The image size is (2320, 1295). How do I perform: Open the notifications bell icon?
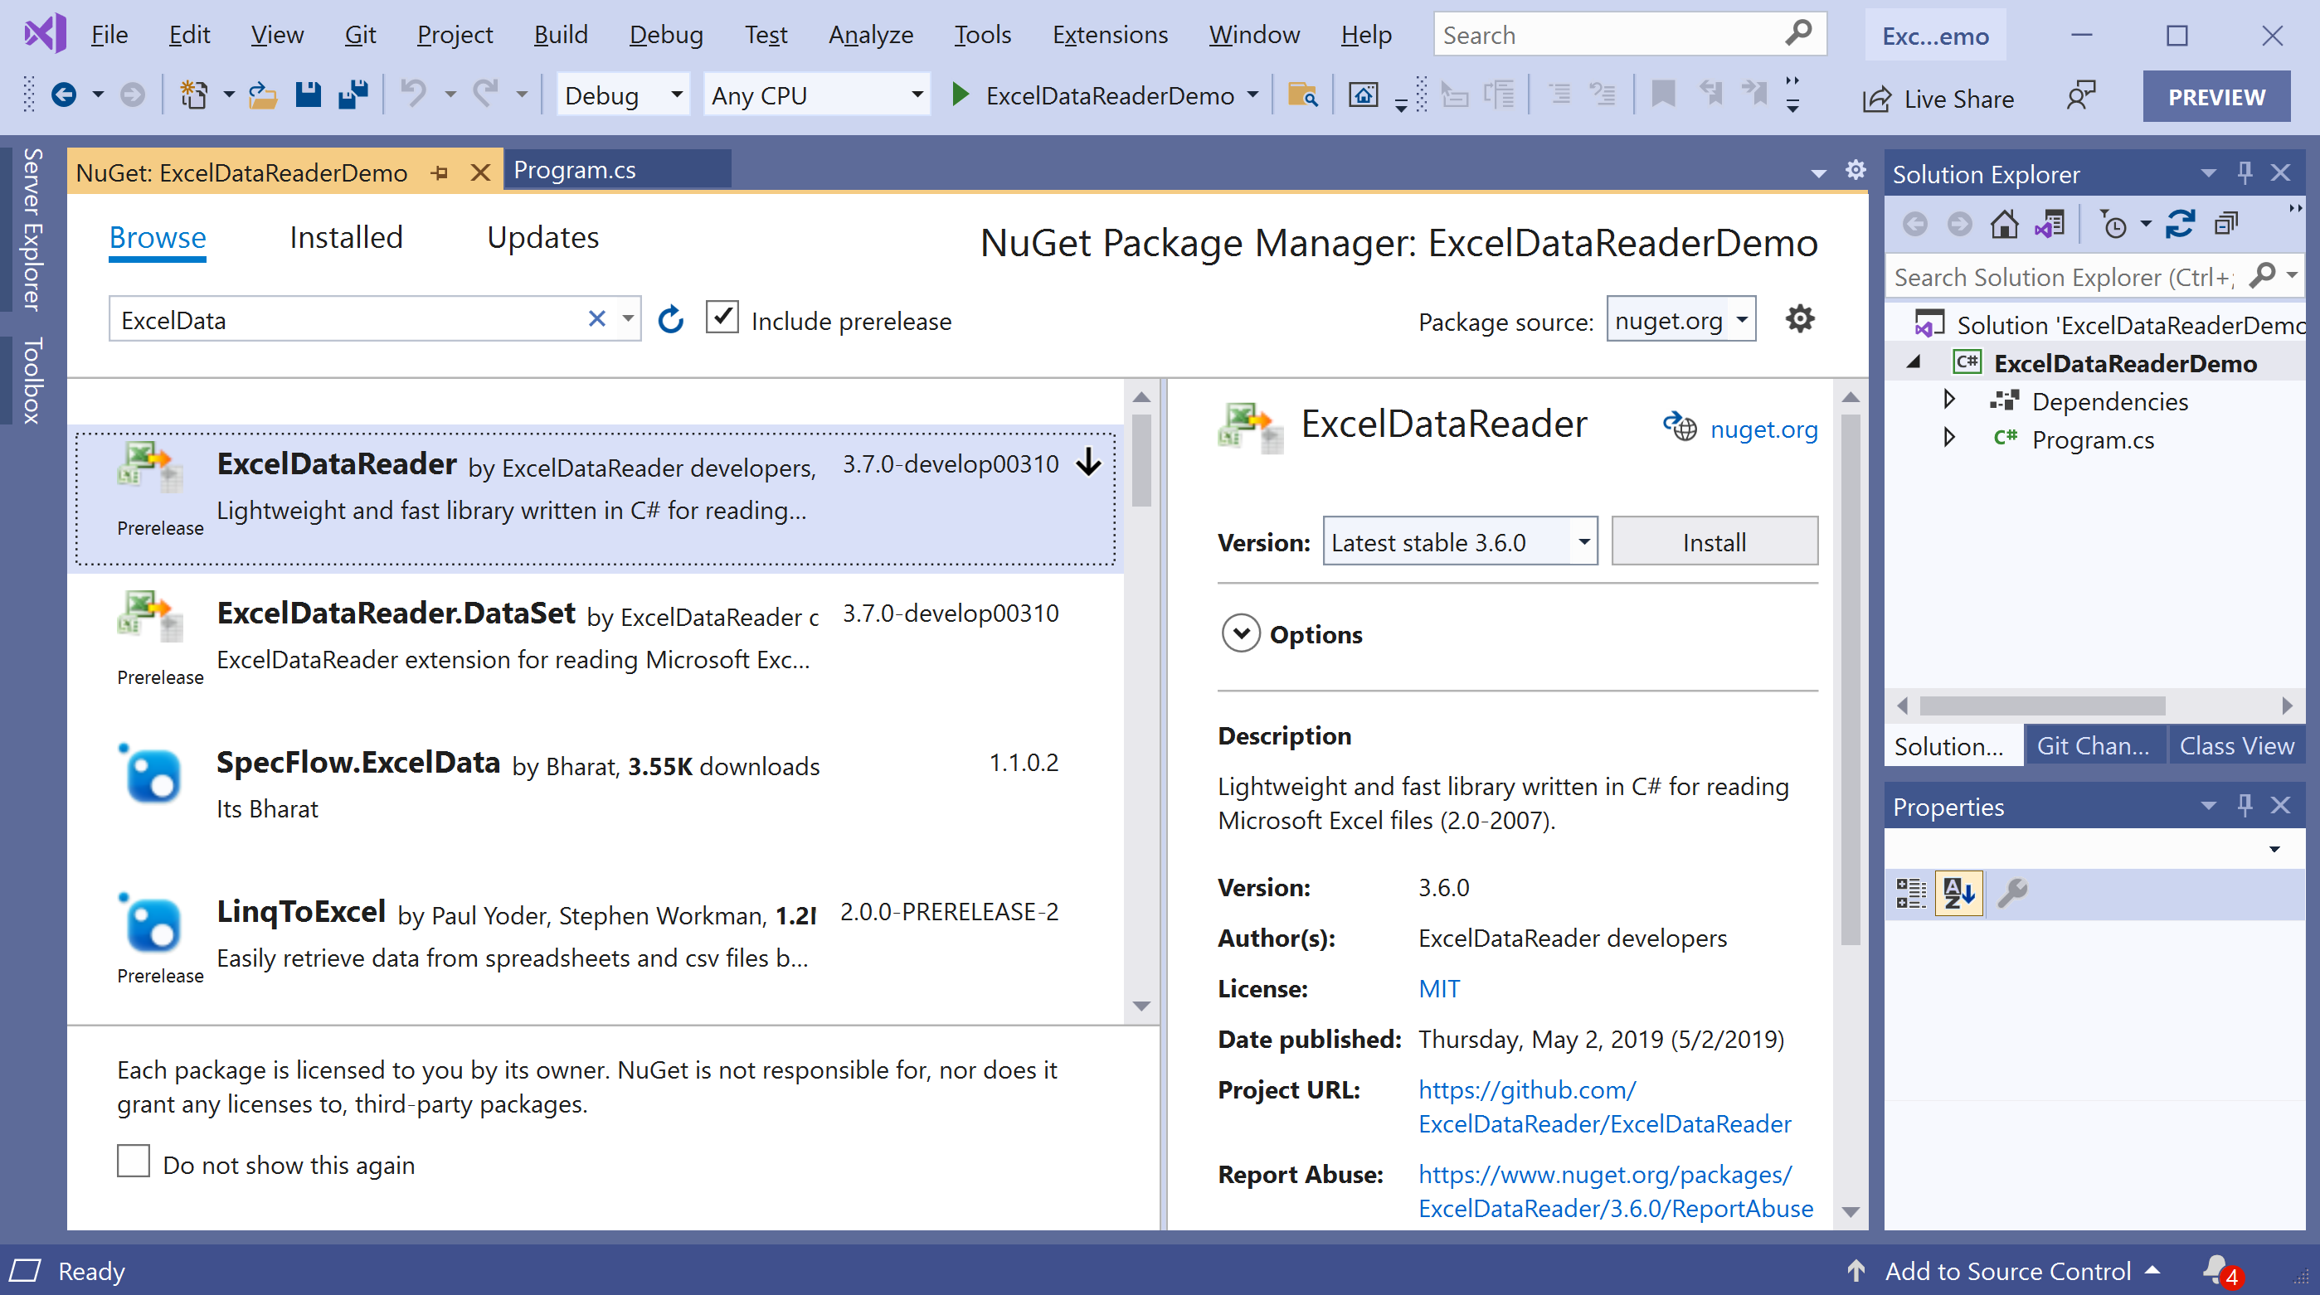tap(2217, 1270)
